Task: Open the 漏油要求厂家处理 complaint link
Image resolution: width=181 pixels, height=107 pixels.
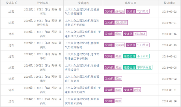Action: pos(82,79)
